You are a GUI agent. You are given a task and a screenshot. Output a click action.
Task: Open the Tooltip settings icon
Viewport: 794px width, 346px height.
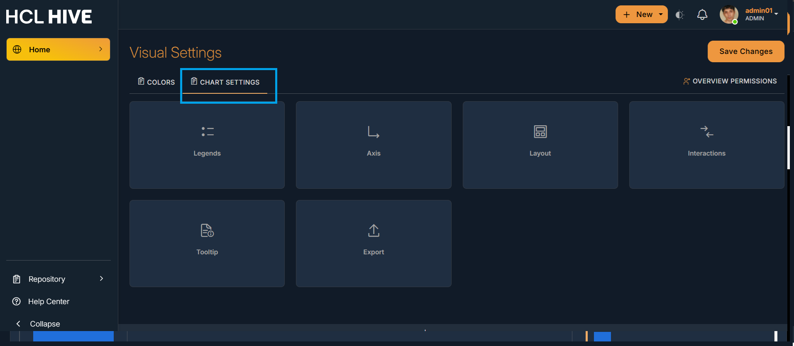207,231
